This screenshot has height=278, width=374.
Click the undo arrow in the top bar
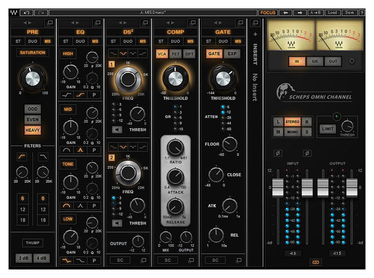pyautogui.click(x=27, y=13)
